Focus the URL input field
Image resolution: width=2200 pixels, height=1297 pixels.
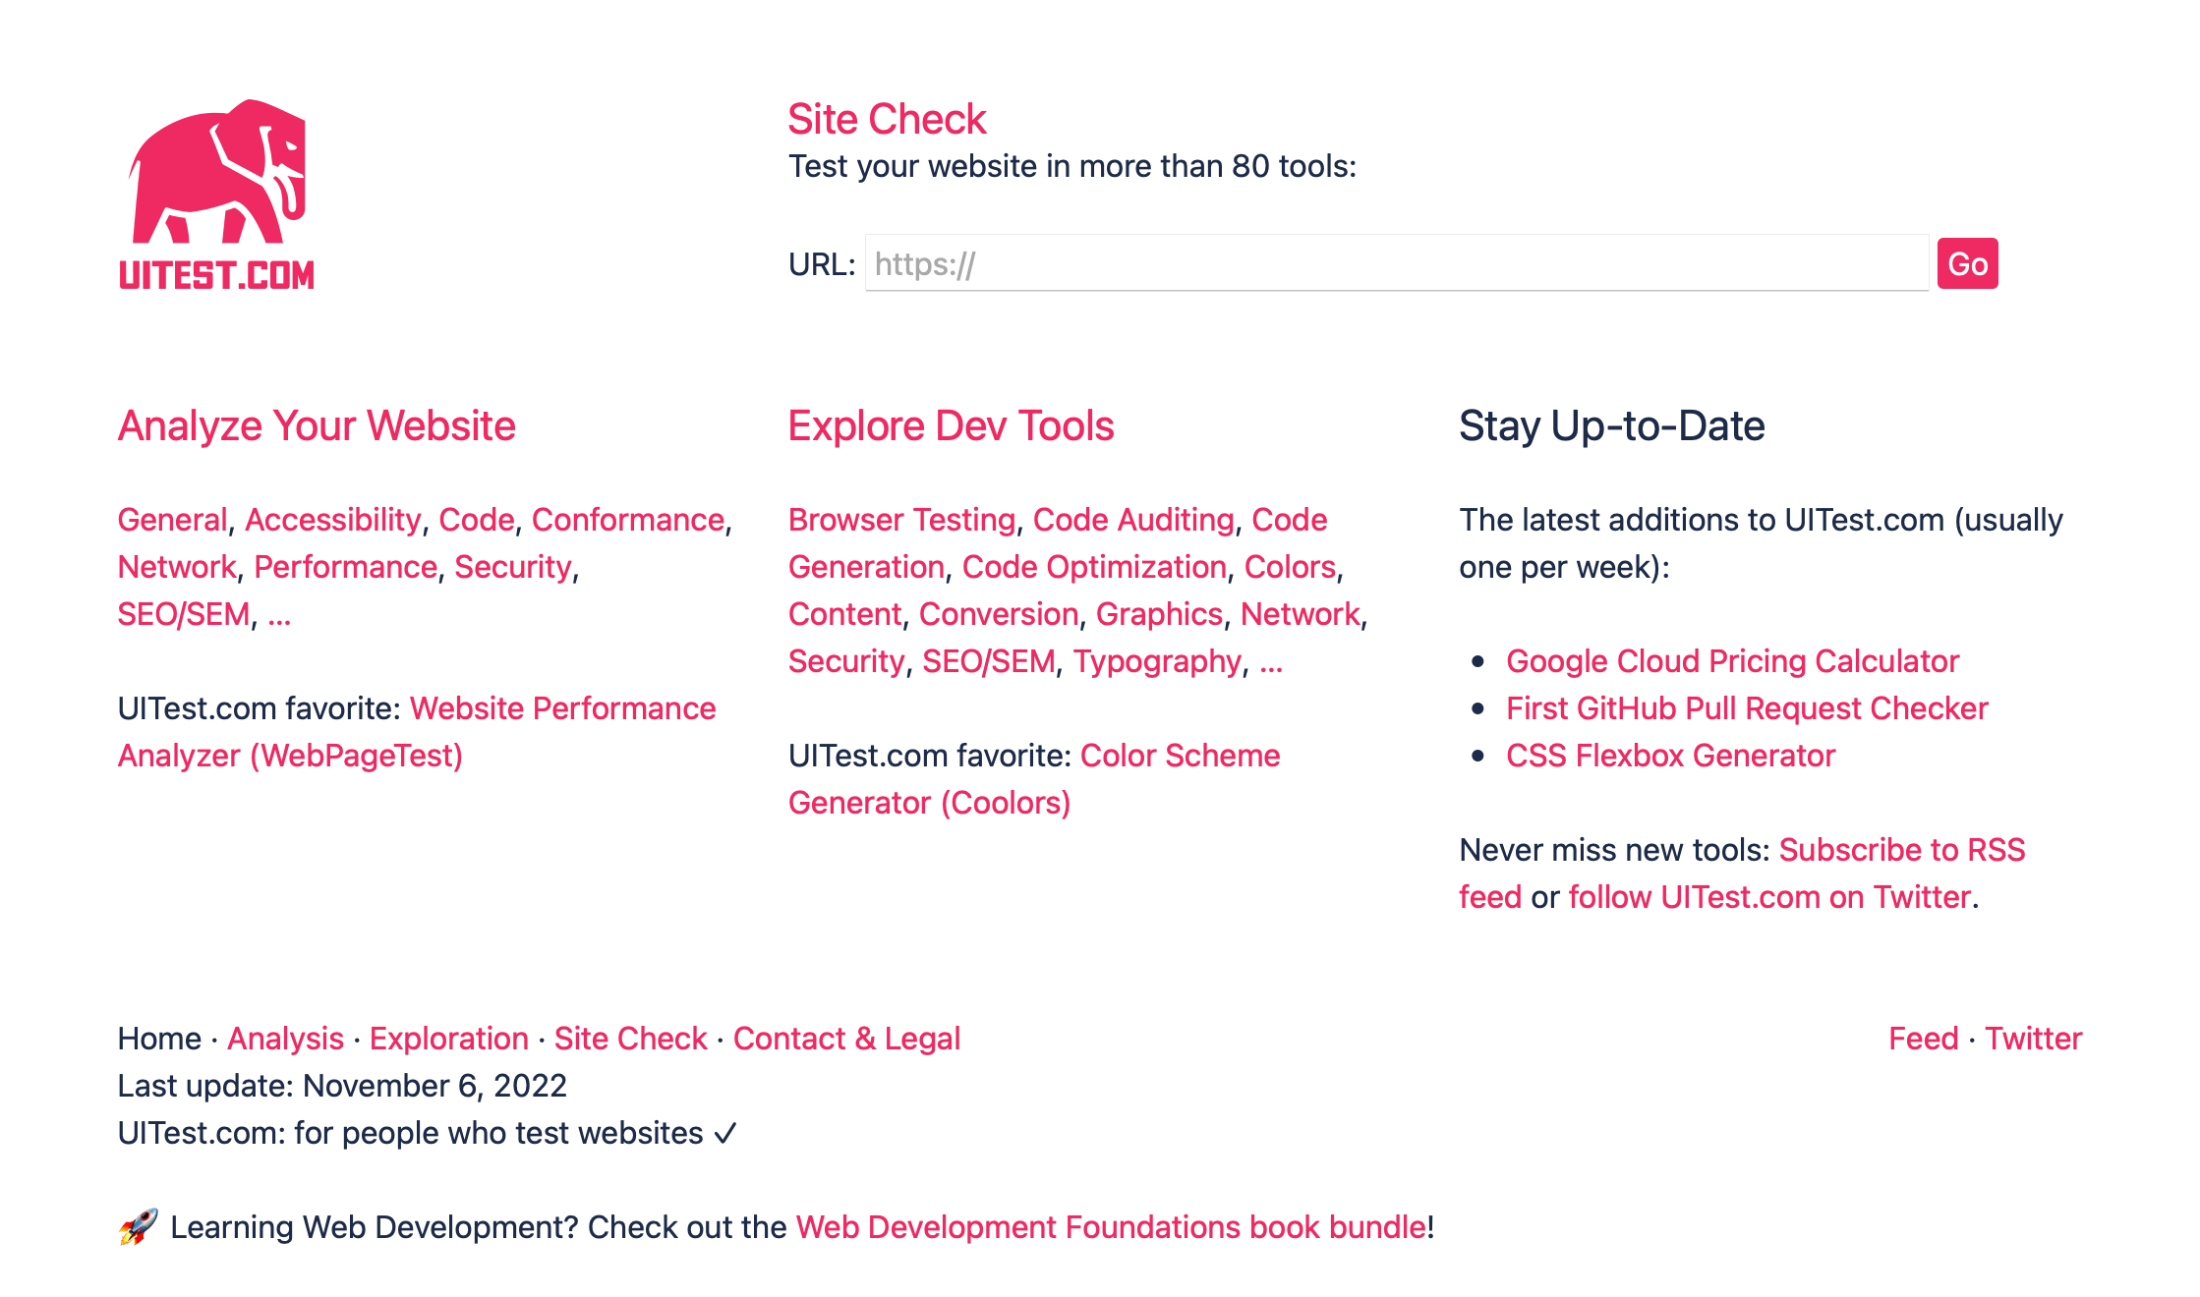click(x=1396, y=263)
